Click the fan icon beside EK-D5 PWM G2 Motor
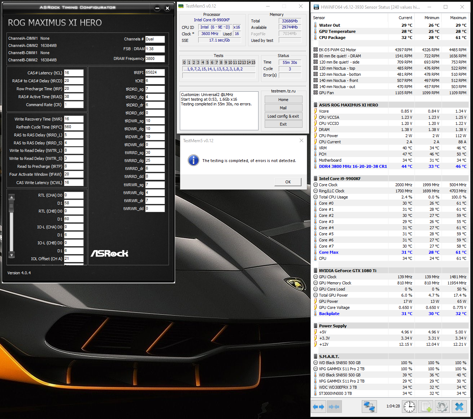Image resolution: width=473 pixels, height=419 pixels. tap(316, 50)
